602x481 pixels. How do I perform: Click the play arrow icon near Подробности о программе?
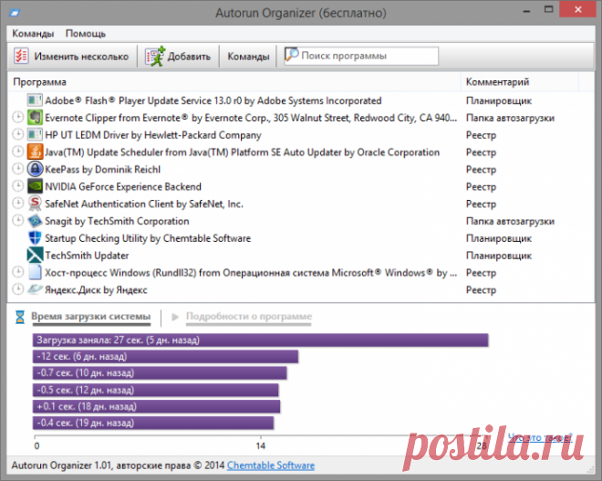(x=175, y=317)
